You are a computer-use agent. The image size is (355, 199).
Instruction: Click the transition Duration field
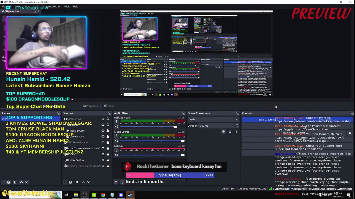coord(217,126)
